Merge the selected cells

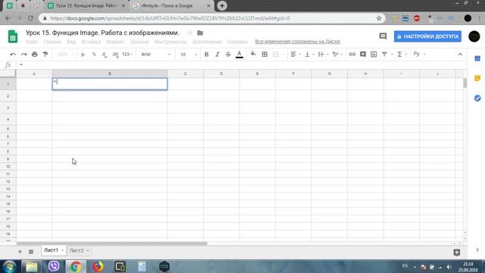pyautogui.click(x=276, y=54)
